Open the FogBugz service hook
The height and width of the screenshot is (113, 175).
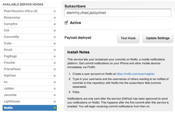pos(30,56)
